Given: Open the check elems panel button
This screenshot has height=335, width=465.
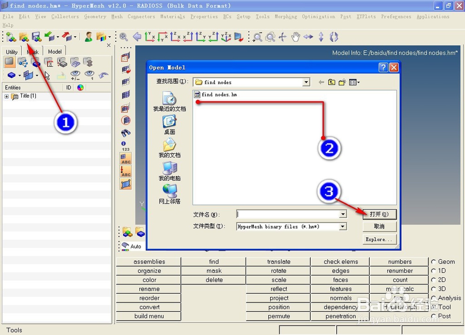Looking at the screenshot, I should pos(341,262).
